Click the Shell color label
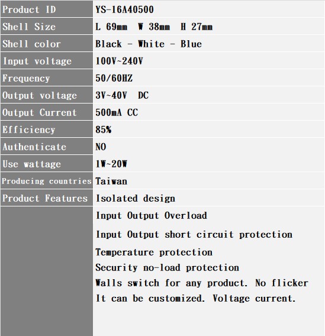This screenshot has width=325, height=336. click(x=31, y=44)
